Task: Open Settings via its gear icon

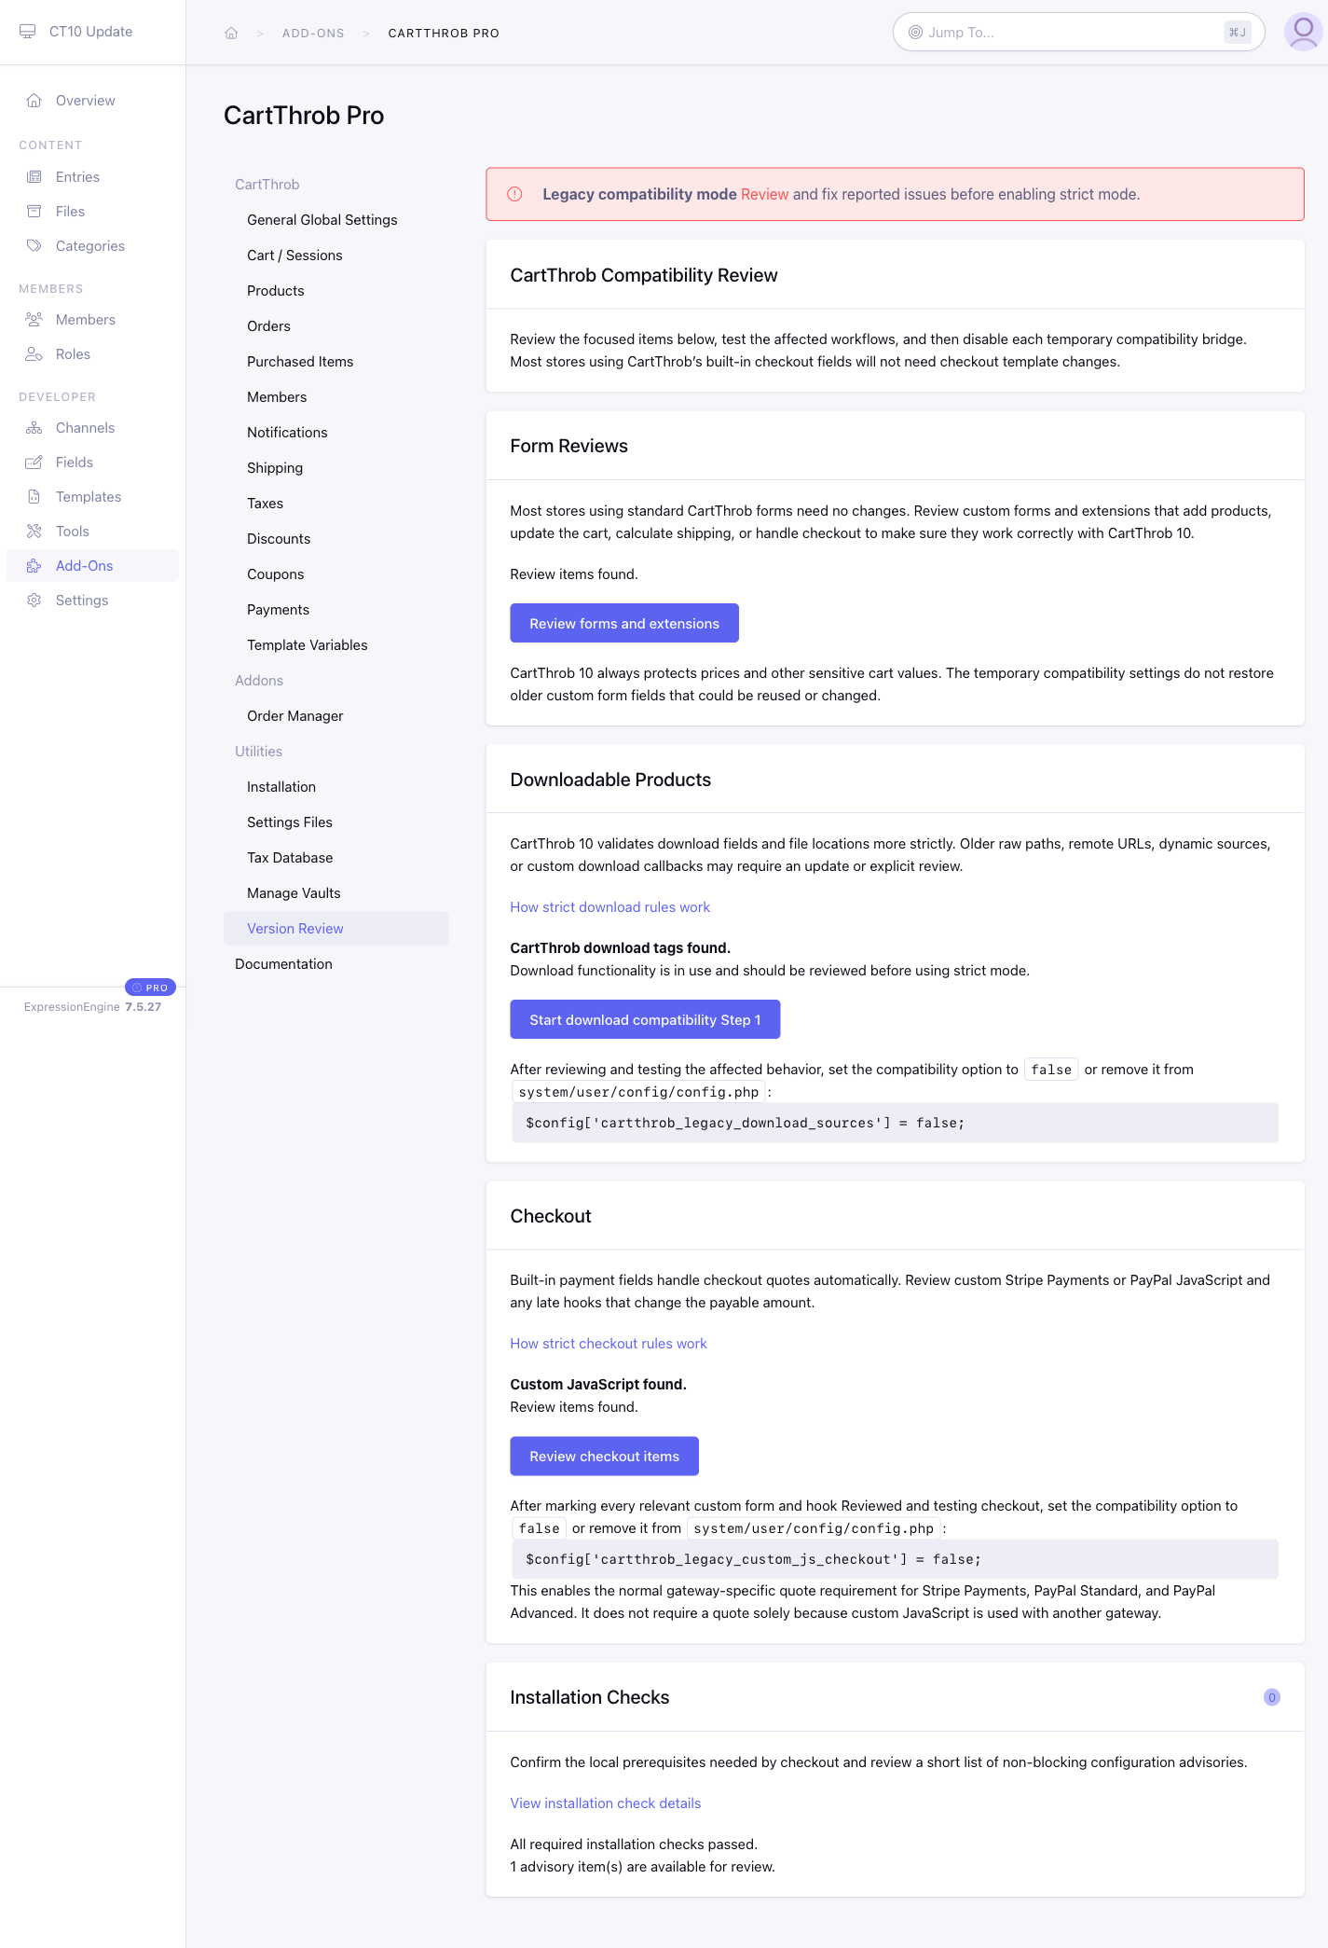Action: click(34, 601)
